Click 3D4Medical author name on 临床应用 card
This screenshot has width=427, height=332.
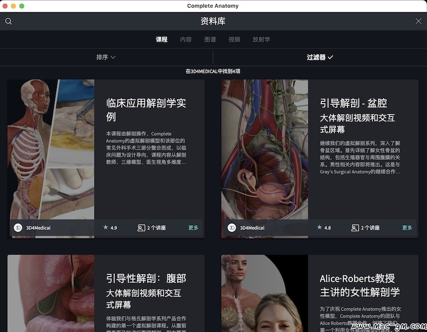(38, 228)
